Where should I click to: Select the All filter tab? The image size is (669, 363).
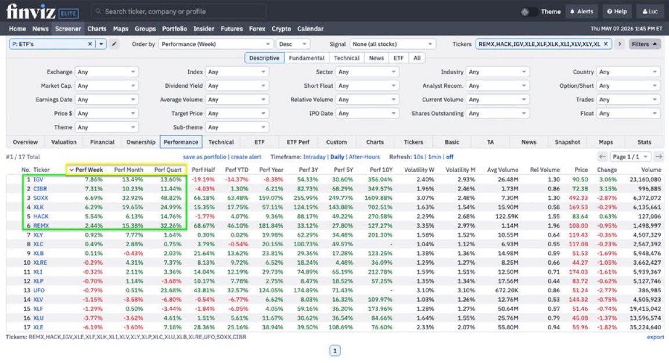(417, 58)
